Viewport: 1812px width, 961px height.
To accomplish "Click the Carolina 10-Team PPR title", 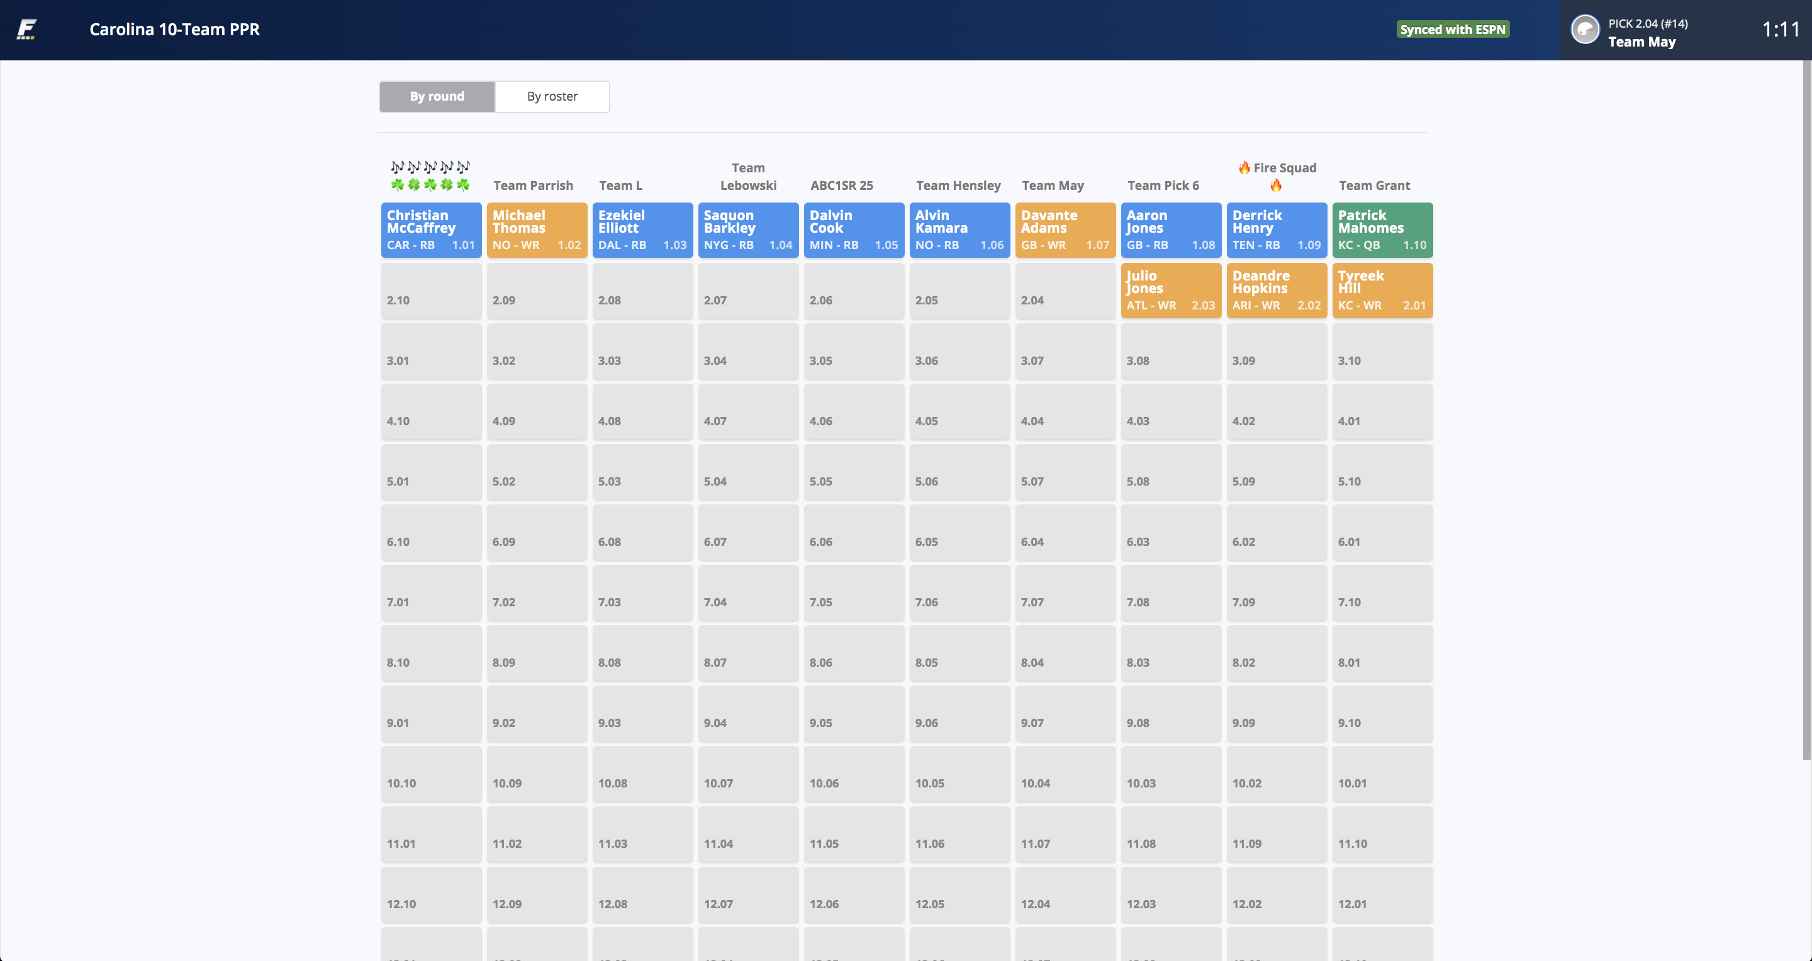I will [174, 30].
